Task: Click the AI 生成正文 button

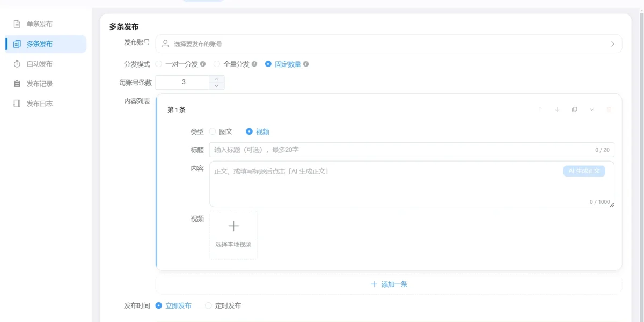Action: pyautogui.click(x=584, y=171)
